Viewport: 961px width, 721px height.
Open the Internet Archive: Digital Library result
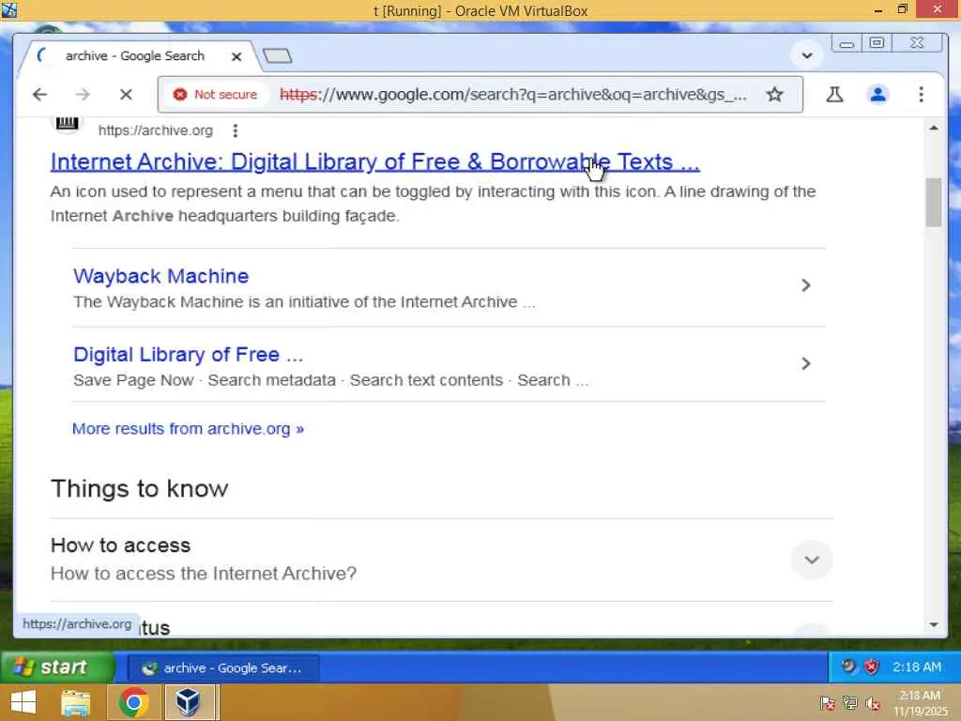(374, 161)
